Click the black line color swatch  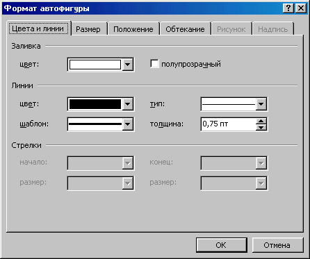click(x=95, y=104)
